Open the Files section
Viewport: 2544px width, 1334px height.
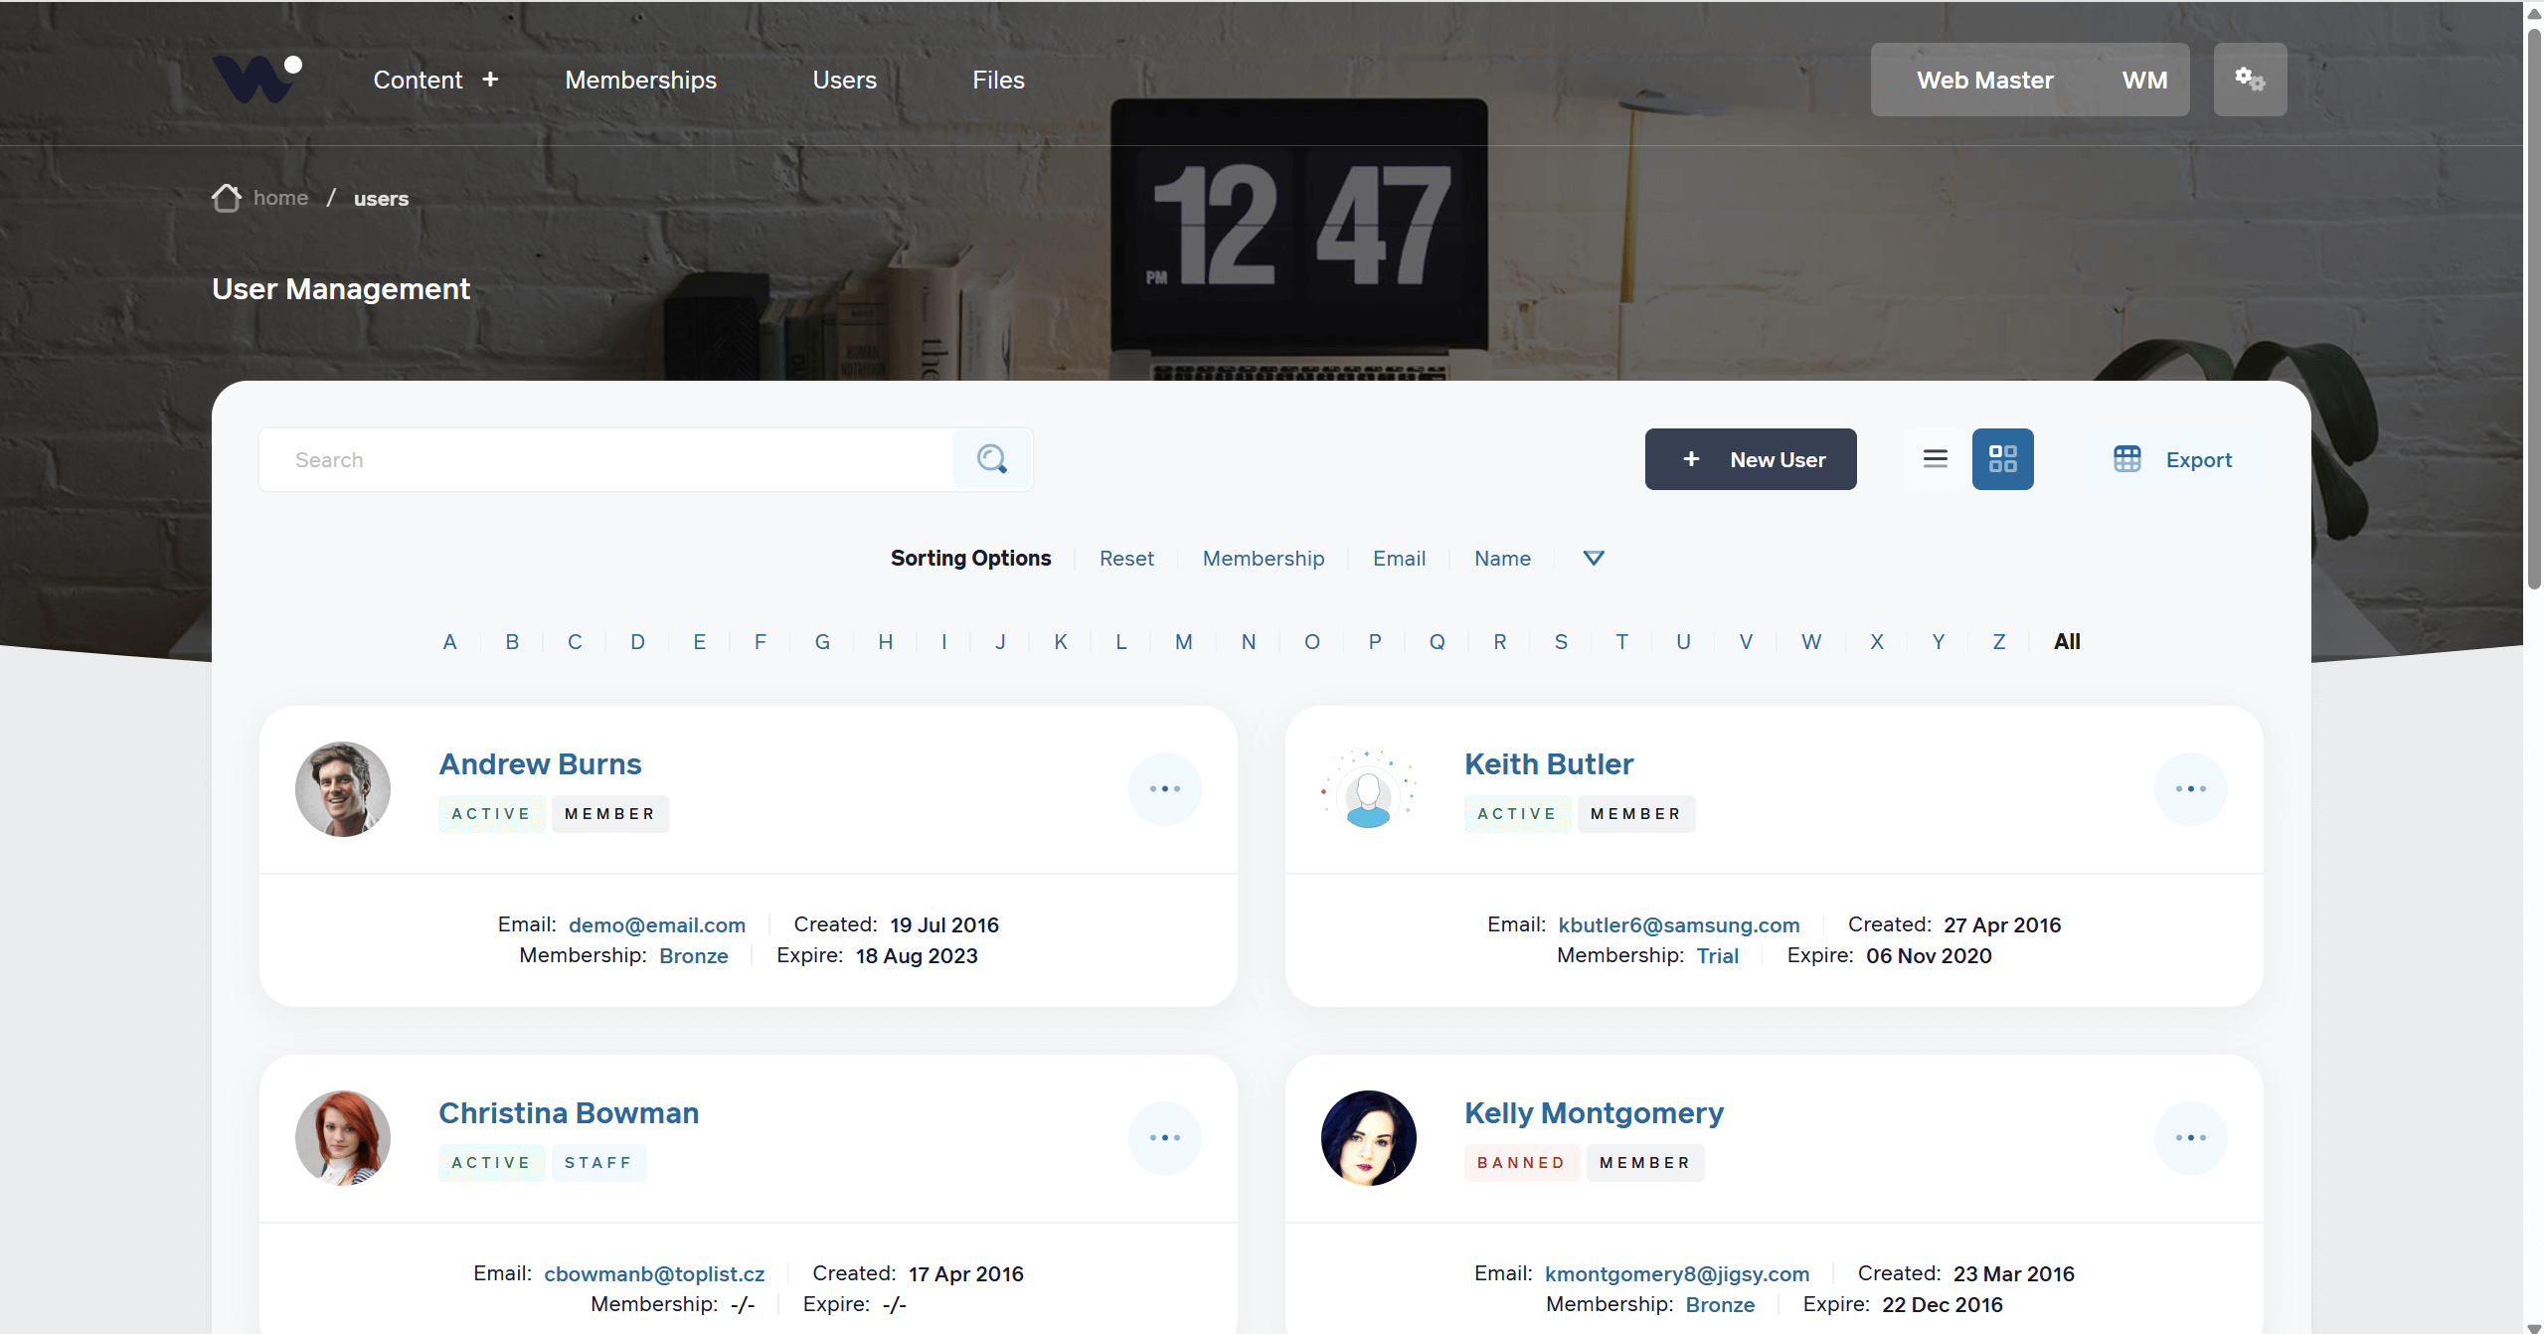pyautogui.click(x=998, y=80)
